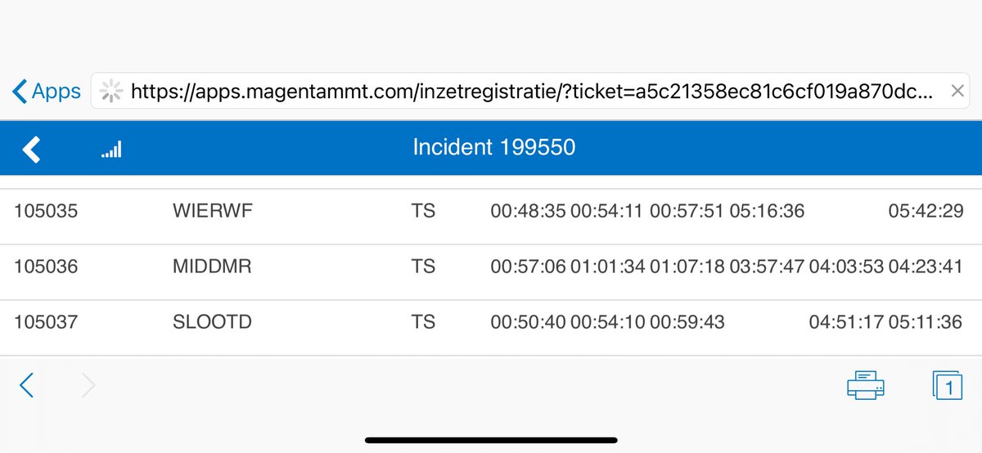
Task: Tap the 05:42:29 timestamp
Action: click(926, 212)
